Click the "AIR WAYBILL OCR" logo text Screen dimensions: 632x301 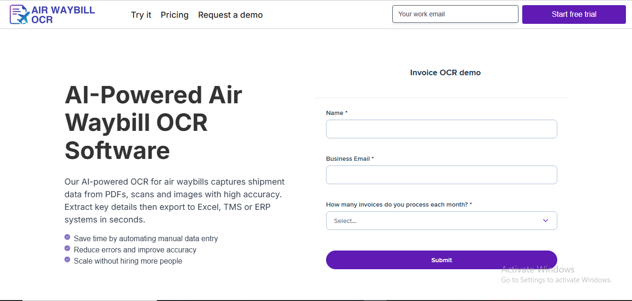click(63, 15)
